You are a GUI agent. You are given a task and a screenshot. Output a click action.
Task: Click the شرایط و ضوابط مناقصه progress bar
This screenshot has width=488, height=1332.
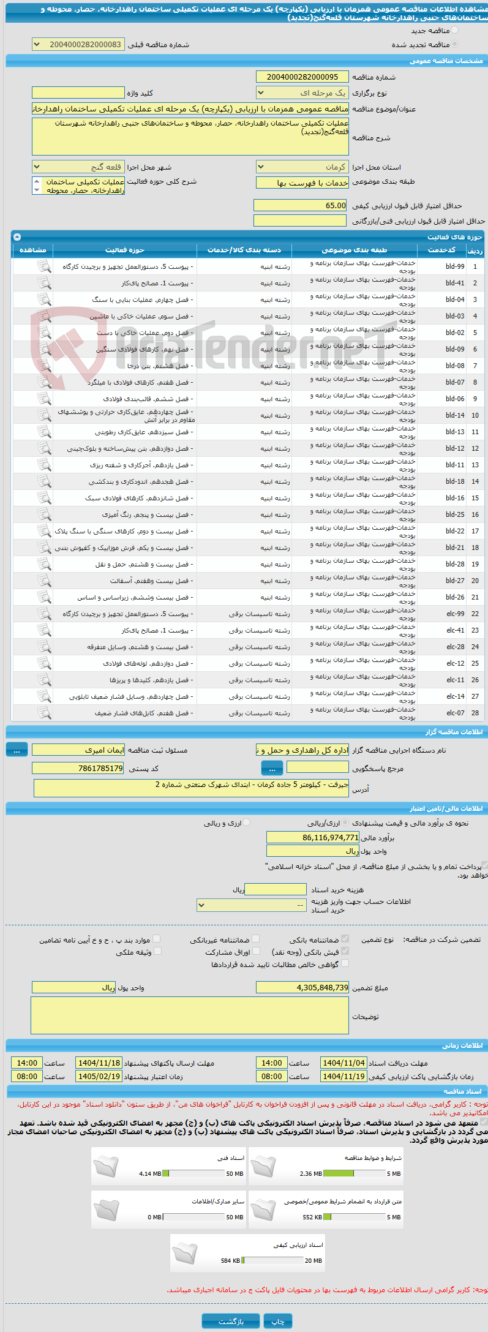[354, 1174]
